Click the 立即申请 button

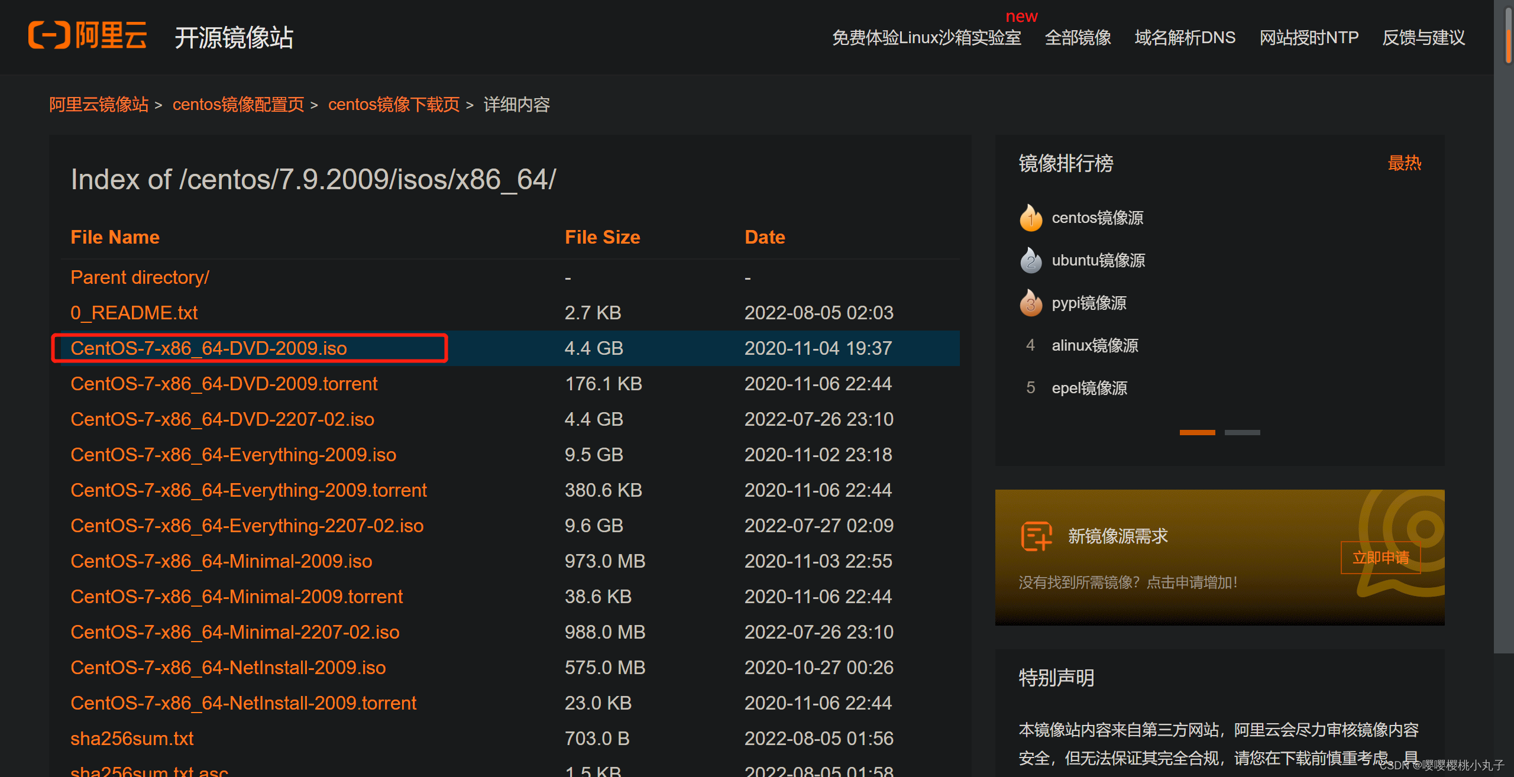tap(1380, 558)
